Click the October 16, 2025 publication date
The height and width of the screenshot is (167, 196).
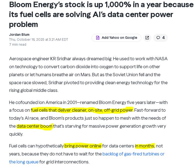pyautogui.click(x=39, y=40)
